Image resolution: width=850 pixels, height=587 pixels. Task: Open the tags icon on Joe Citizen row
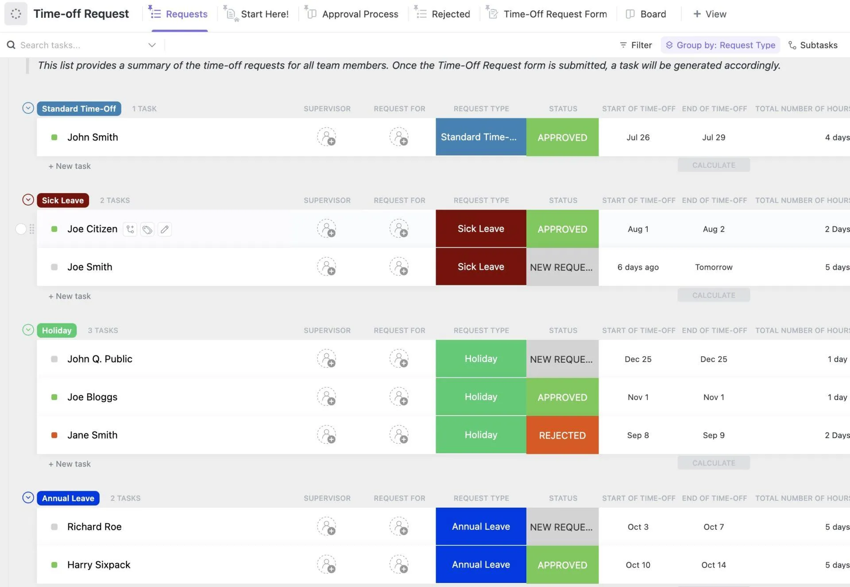147,229
